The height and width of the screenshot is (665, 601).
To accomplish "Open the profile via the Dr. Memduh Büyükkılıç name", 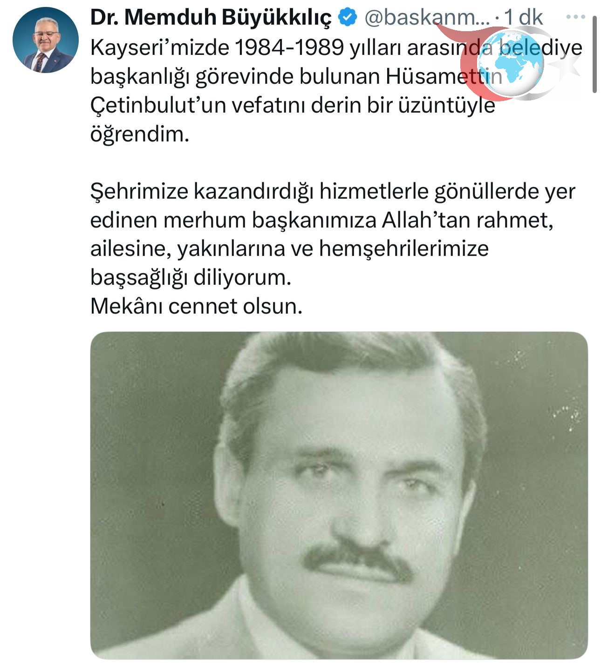I will (211, 18).
